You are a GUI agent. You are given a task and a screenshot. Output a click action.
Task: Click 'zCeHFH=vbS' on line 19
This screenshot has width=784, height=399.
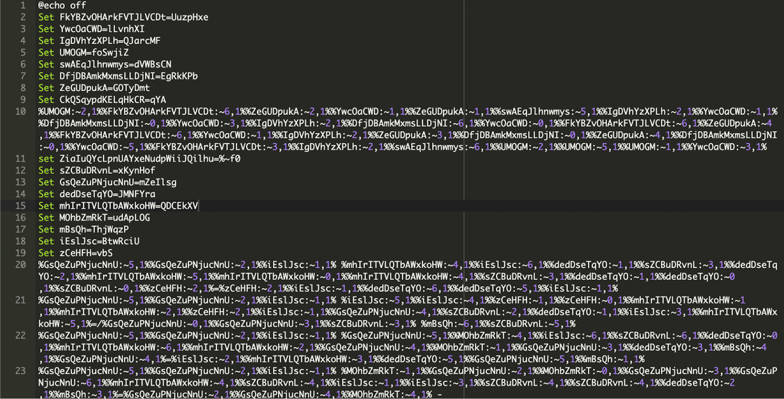tap(86, 253)
